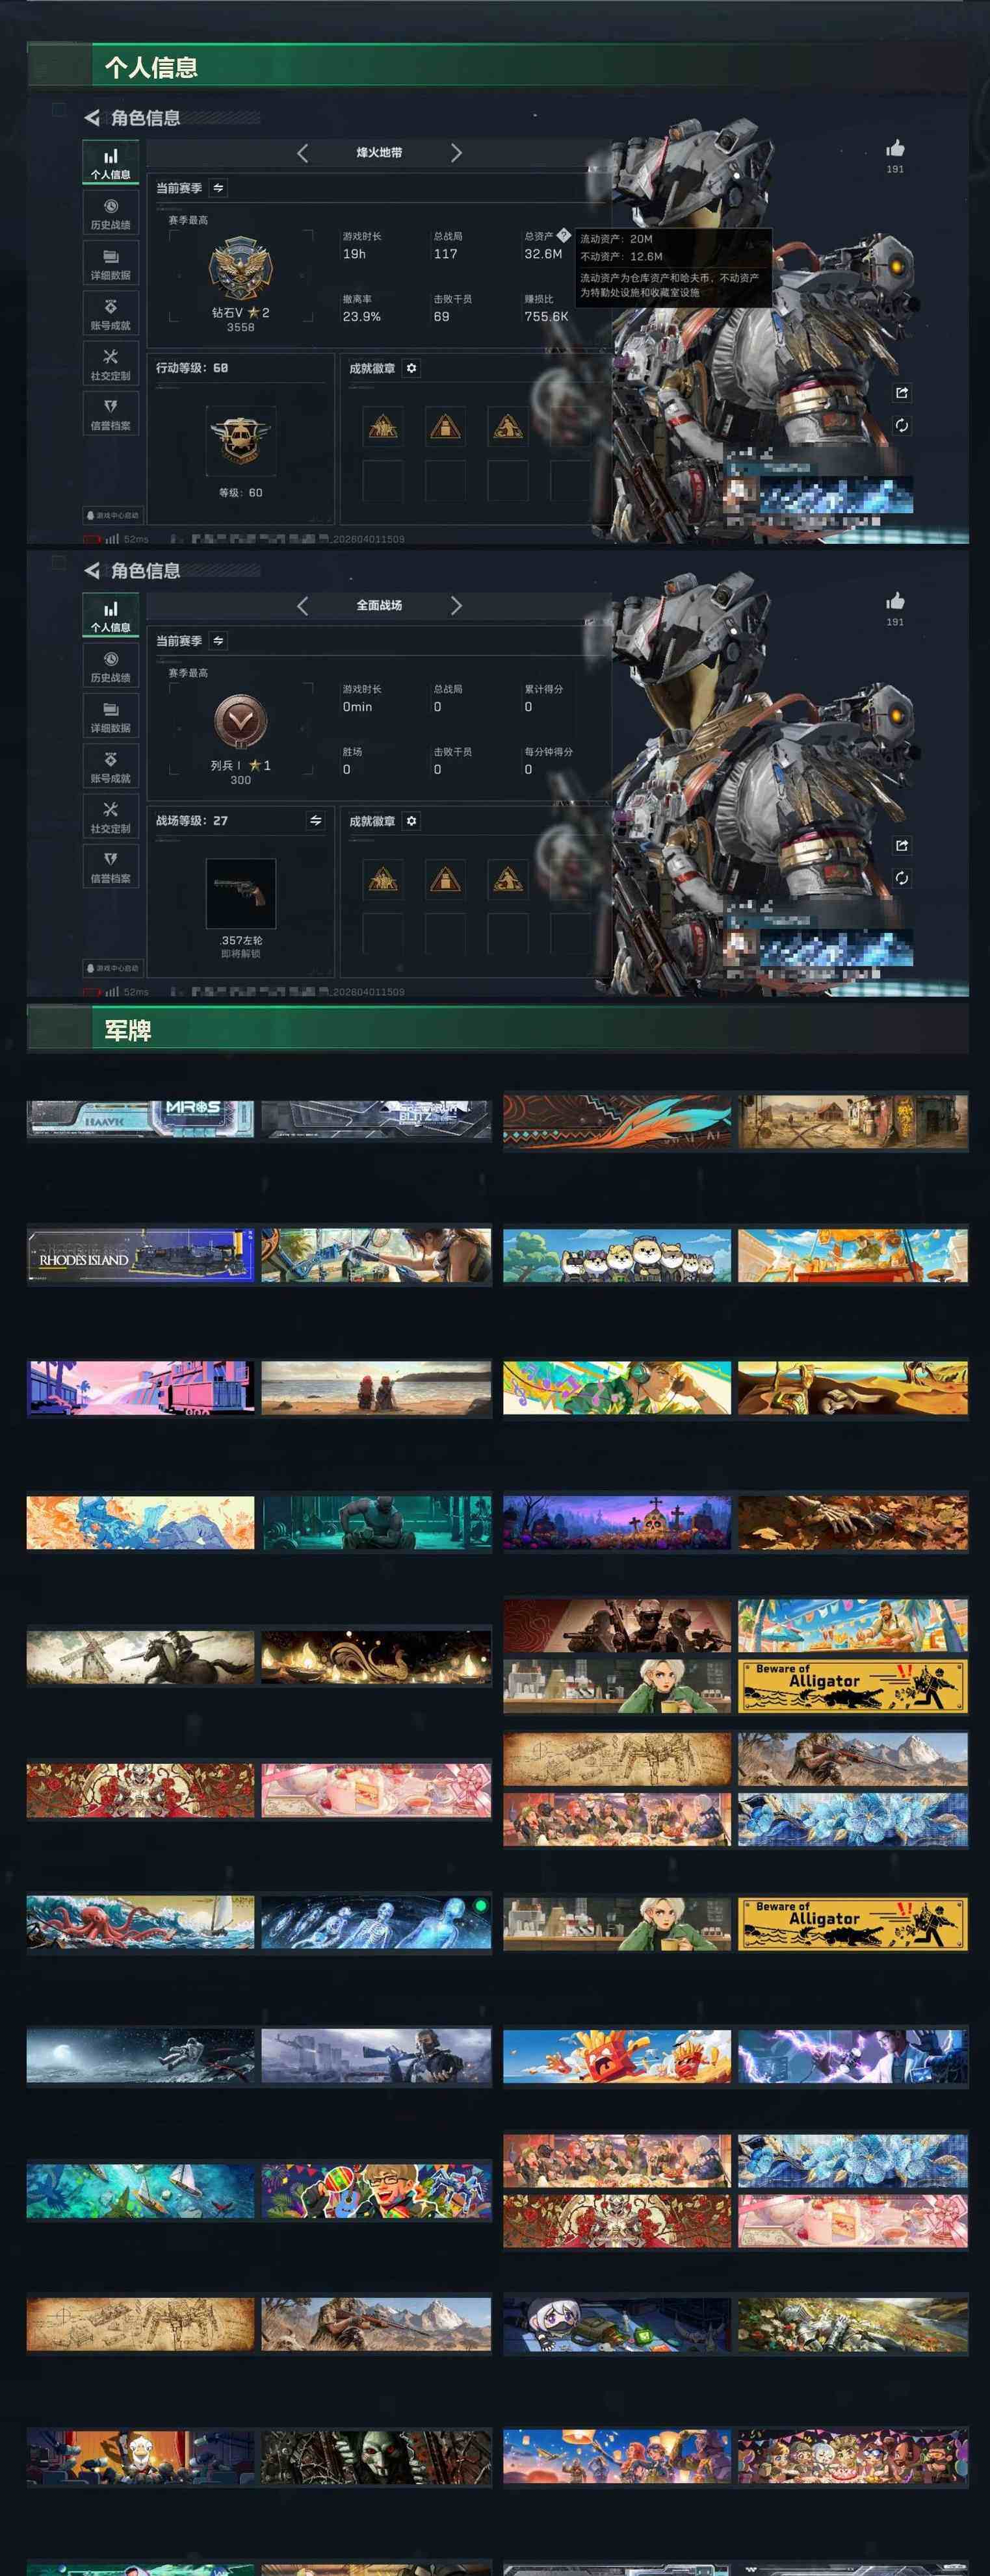The image size is (990, 2576).
Task: Select third achievement badge in 烽火地带 panel
Action: pos(508,428)
